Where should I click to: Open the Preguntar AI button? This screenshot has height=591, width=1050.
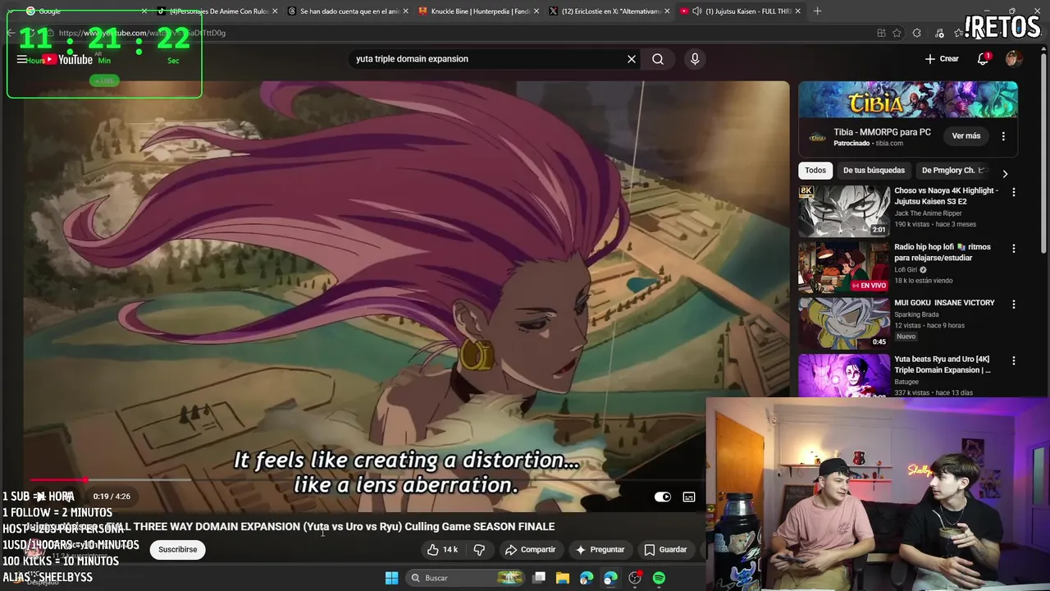click(600, 550)
